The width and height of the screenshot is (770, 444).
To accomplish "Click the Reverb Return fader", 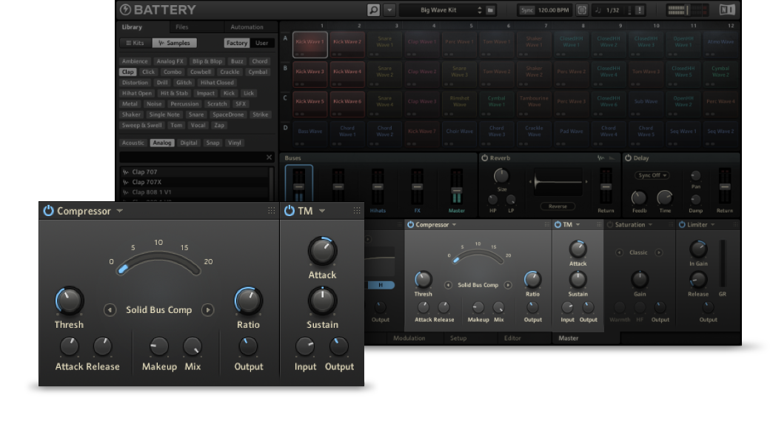I will click(x=606, y=187).
